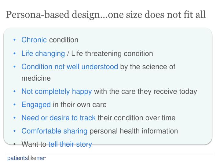Click the slide title 'Persona-based design'
Viewport: 220px width, 165px height.
[53, 15]
